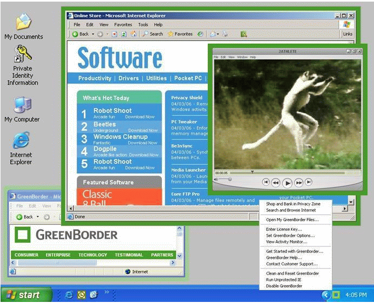374x303 pixels.
Task: Download Dogpile via Download Now link
Action: (x=144, y=155)
